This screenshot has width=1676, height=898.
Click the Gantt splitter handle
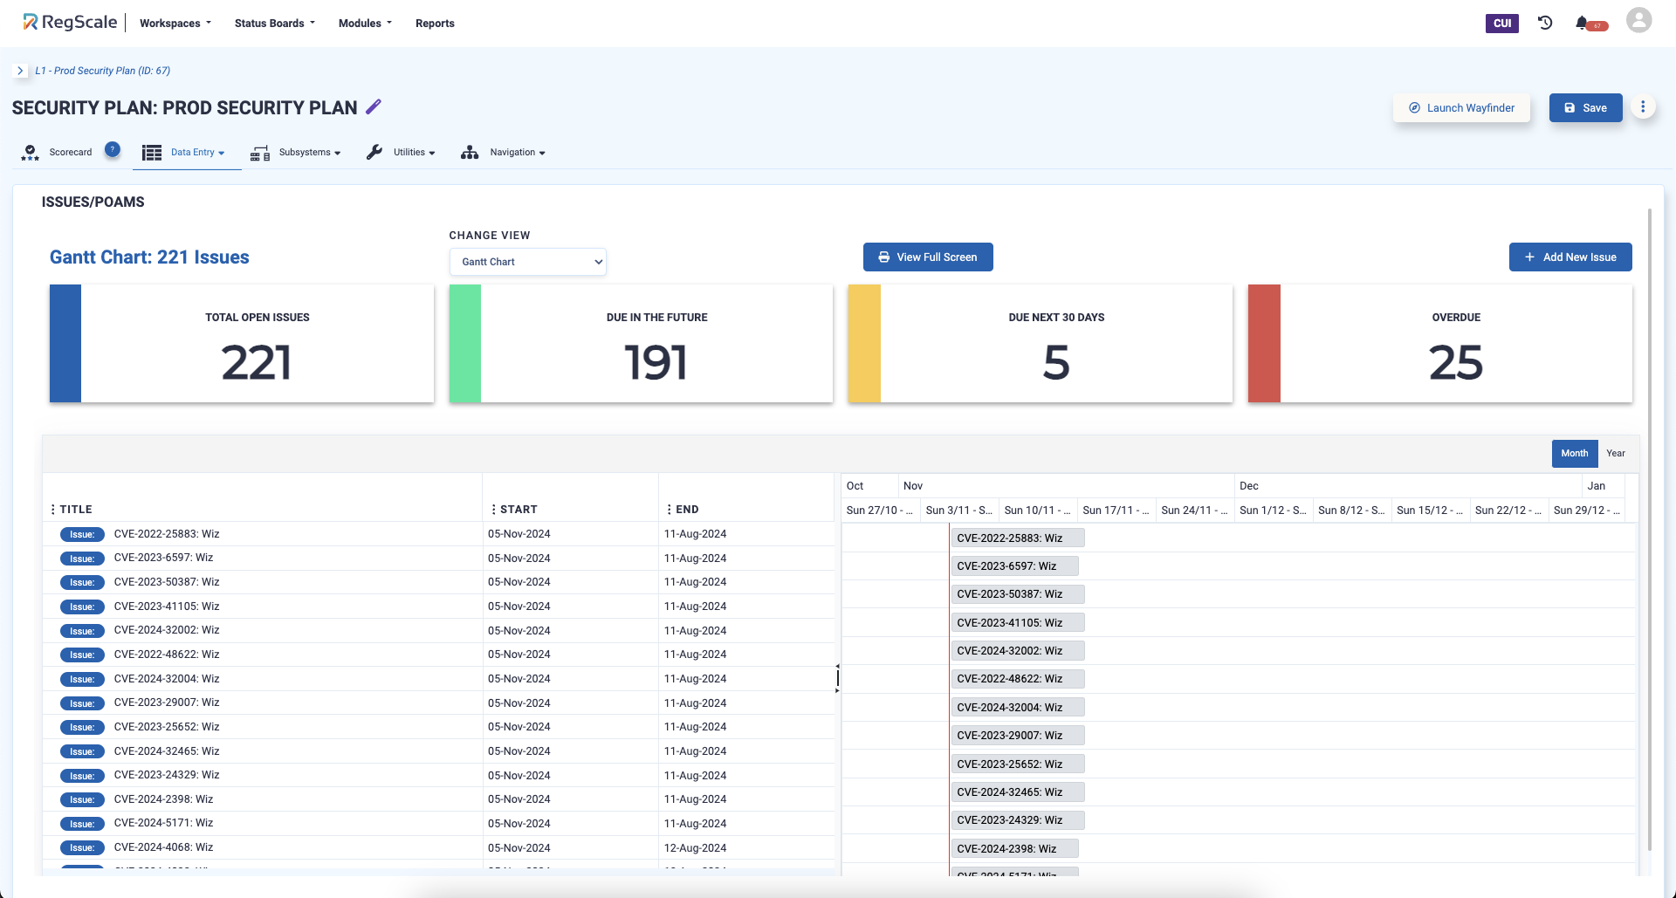[x=837, y=678]
